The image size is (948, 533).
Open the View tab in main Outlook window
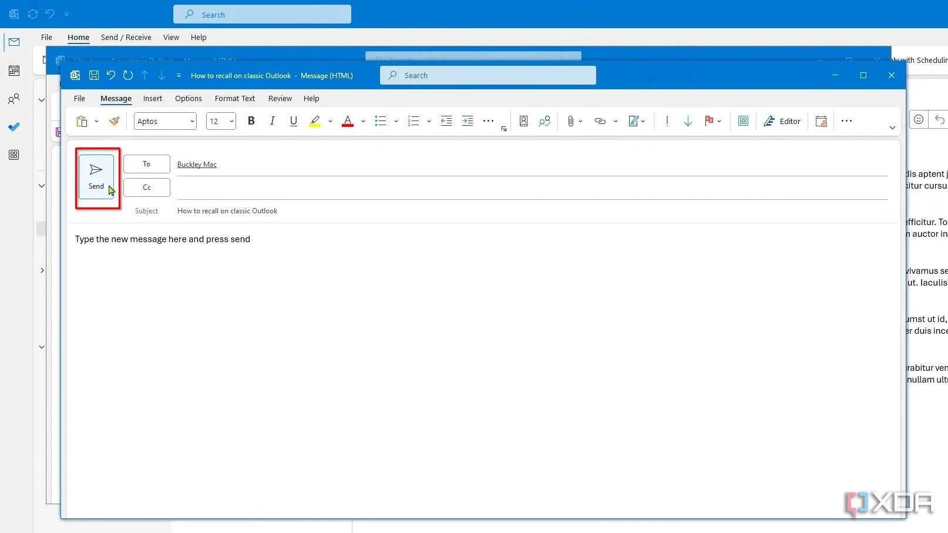[171, 37]
